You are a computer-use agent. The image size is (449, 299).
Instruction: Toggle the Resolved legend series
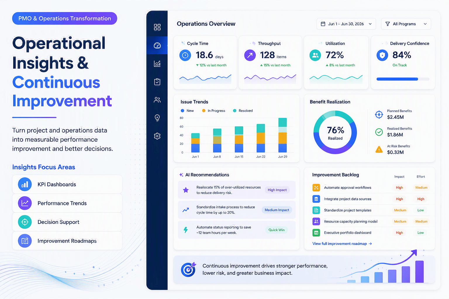coord(243,111)
